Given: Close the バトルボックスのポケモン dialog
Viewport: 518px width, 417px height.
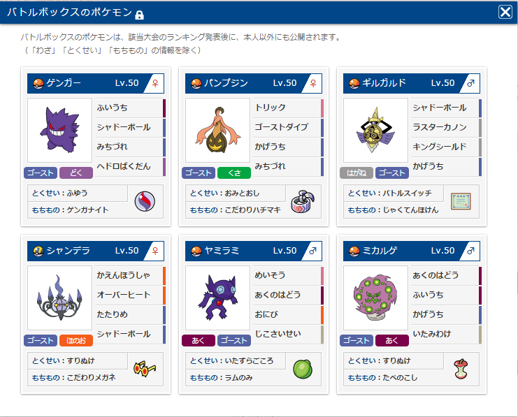Looking at the screenshot, I should tap(505, 12).
